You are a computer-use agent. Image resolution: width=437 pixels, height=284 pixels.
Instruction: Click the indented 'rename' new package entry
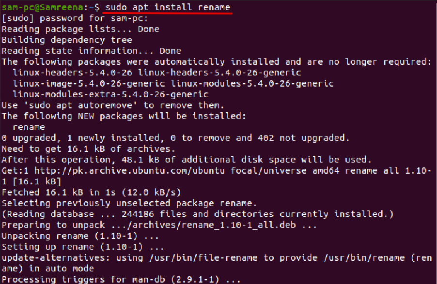coord(29,127)
